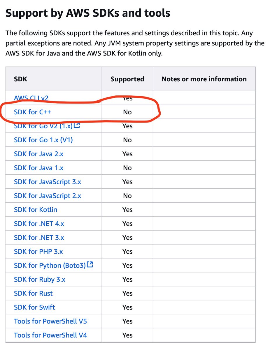270x350 pixels.
Task: Click the Yes value for SDK for Ruby 3.x
Action: (x=127, y=280)
